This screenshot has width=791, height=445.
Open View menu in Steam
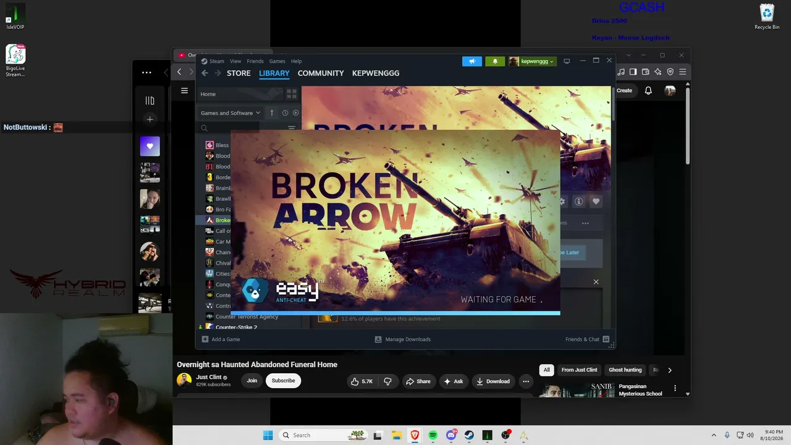(235, 61)
